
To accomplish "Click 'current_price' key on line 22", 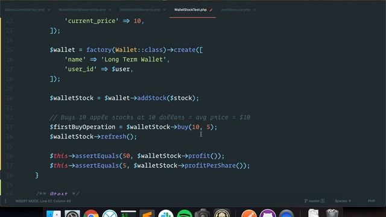I will coord(92,21).
